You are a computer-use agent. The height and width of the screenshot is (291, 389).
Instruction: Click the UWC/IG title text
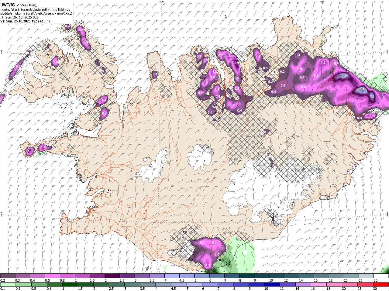click(x=8, y=5)
